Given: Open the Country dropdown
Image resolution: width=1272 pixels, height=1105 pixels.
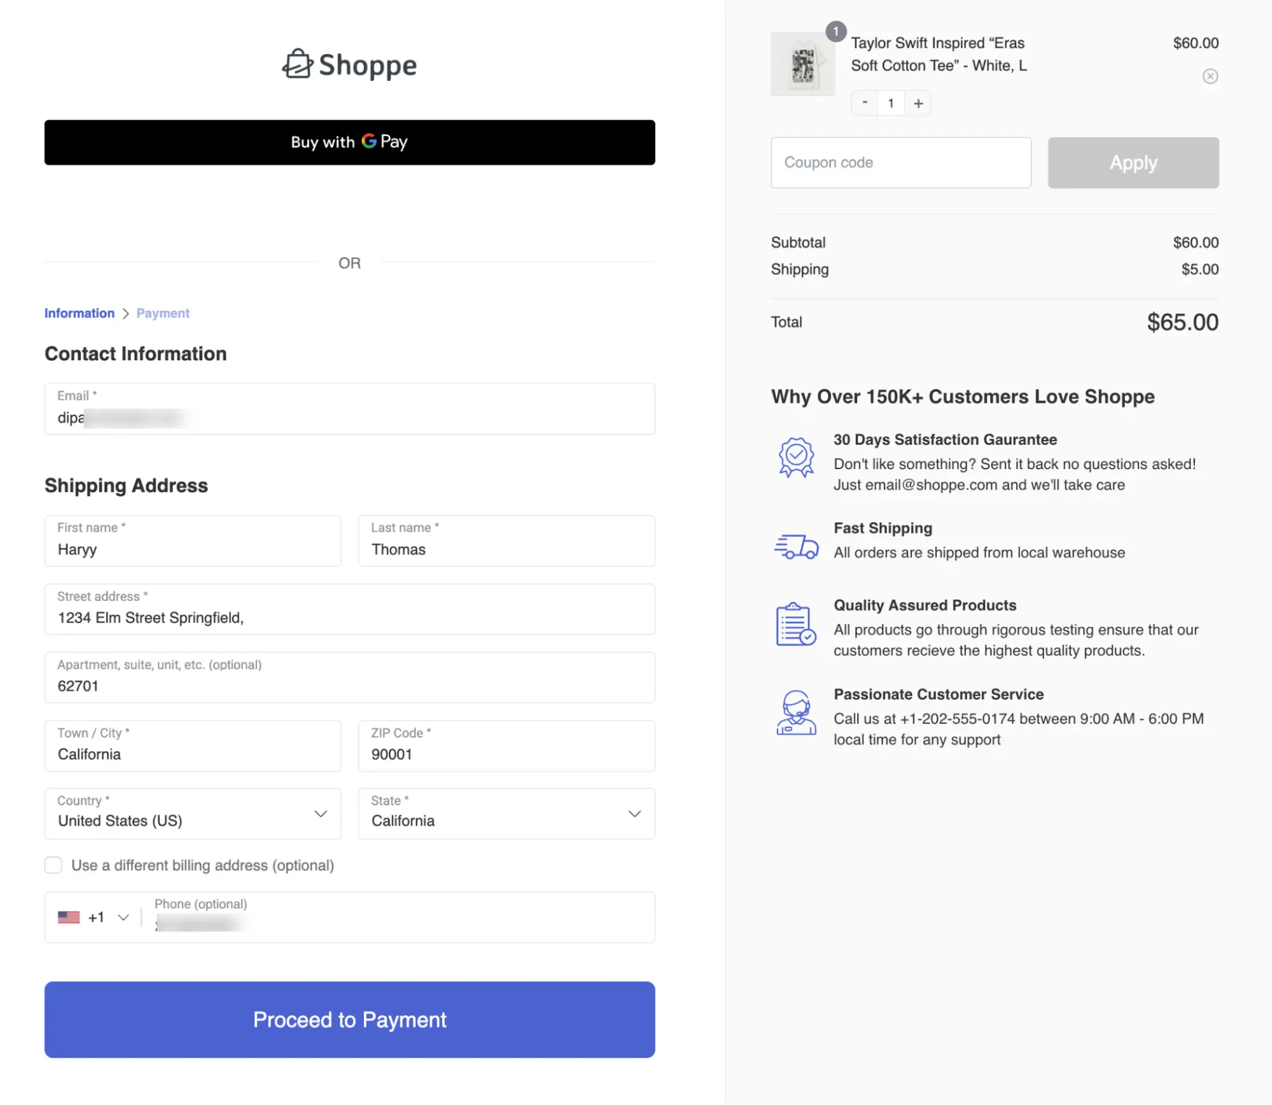Looking at the screenshot, I should click(x=193, y=813).
